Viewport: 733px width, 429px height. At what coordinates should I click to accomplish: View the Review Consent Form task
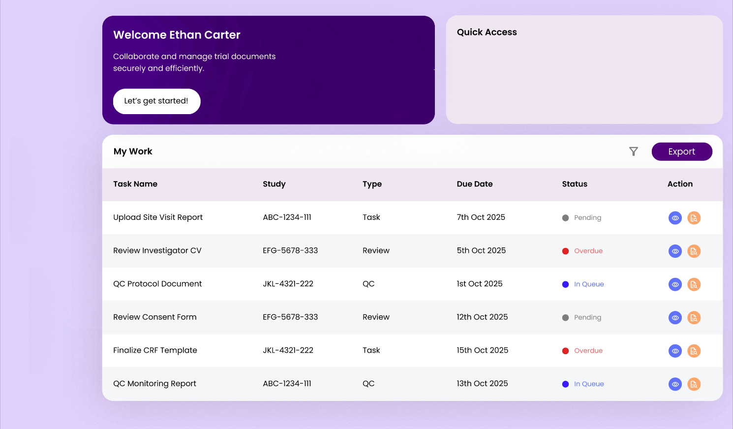675,318
